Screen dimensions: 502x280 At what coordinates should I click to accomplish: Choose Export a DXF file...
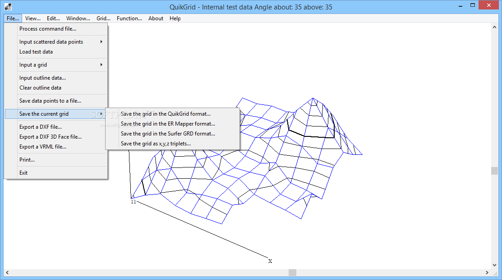(x=56, y=127)
